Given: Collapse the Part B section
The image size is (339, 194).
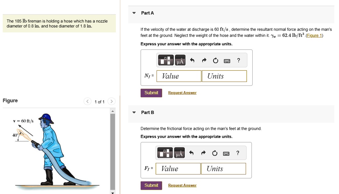Looking at the screenshot, I should tap(134, 112).
